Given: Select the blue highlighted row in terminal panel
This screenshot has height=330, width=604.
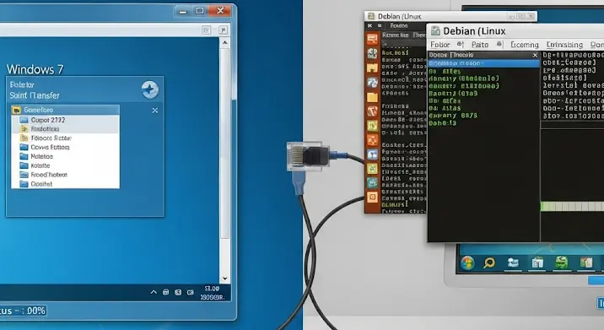Looking at the screenshot, I should (x=484, y=63).
